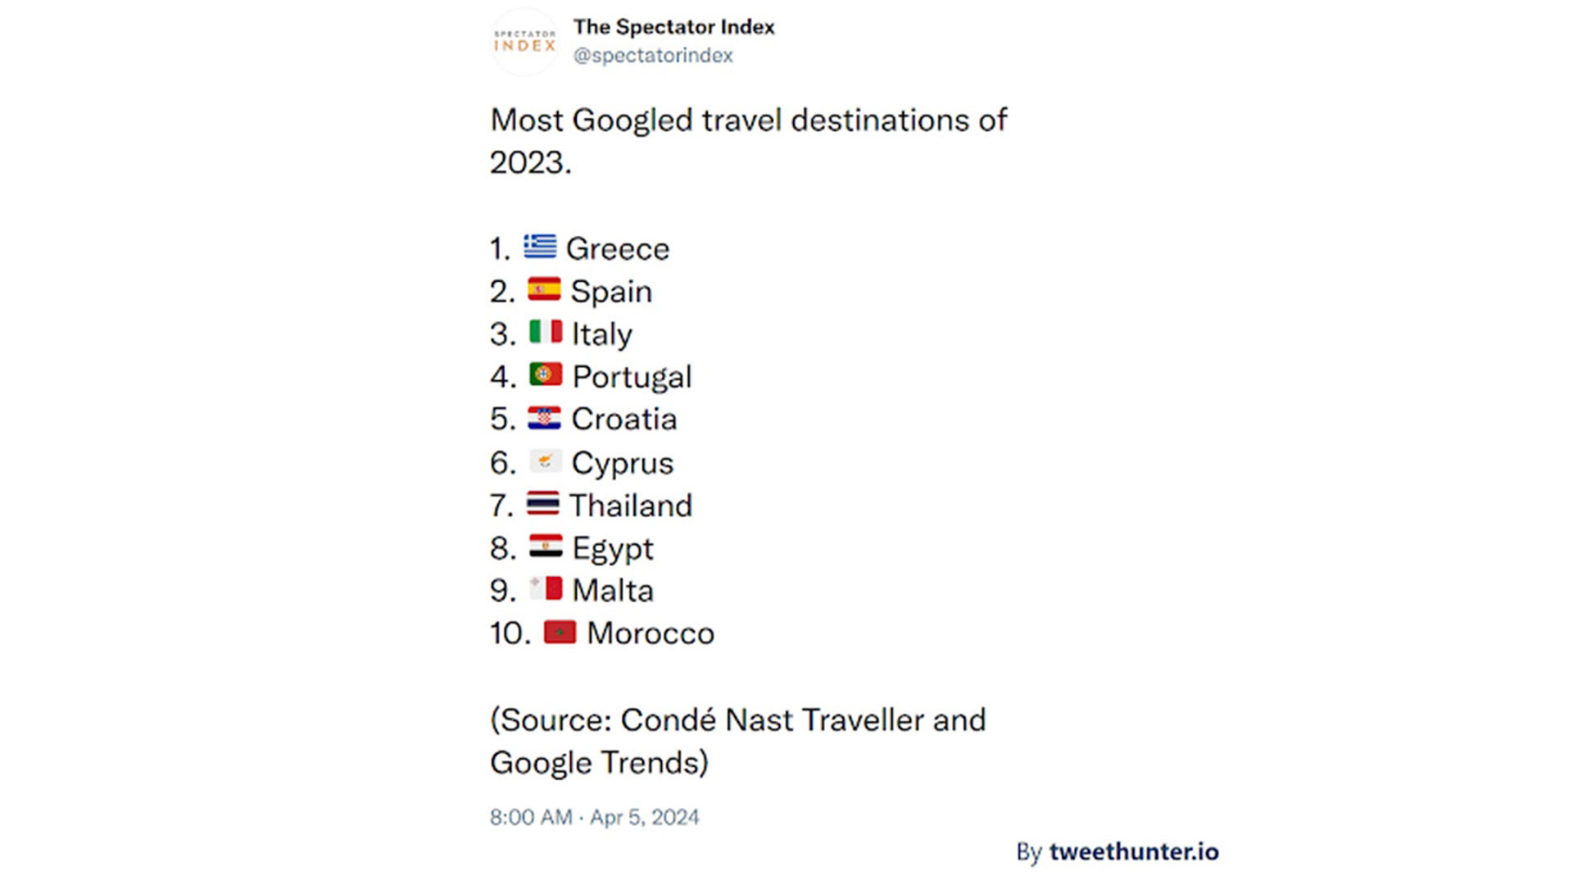Viewport: 1573px width, 885px height.
Task: Open the 8:00 AM Apr 5, 2024 timestamp
Action: coord(594,817)
